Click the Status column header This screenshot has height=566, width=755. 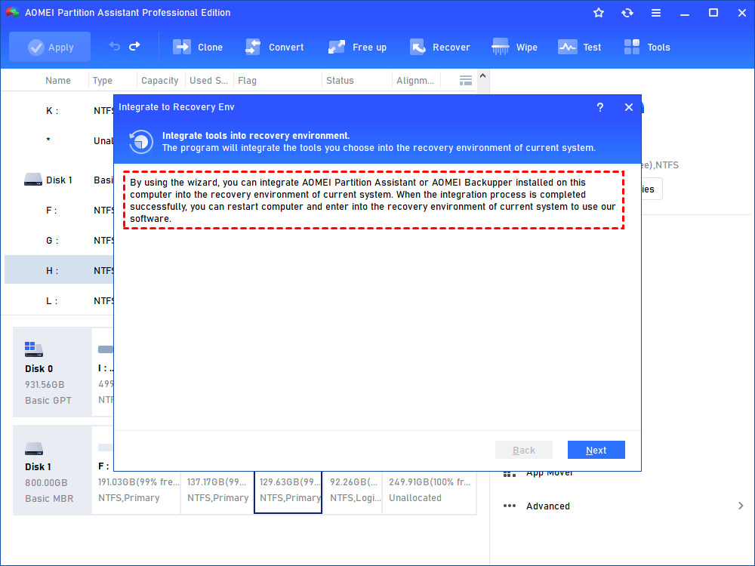coord(340,81)
